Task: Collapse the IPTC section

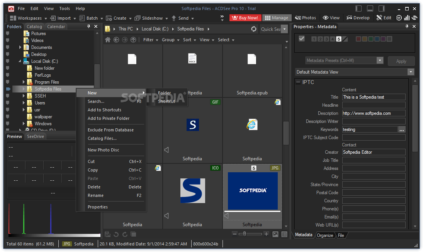Action: 298,82
